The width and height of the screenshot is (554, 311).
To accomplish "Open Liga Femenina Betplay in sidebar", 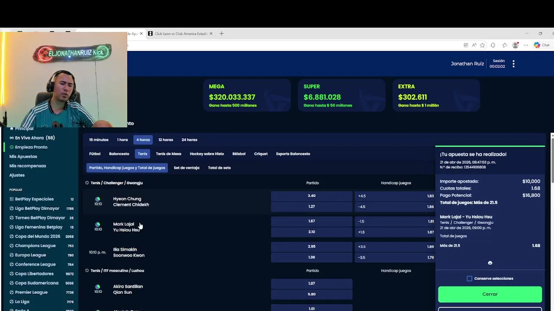I will 39,227.
